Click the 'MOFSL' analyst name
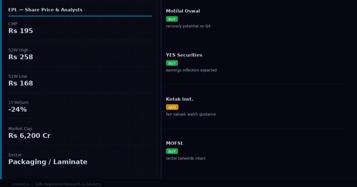Viewport: 357px width, 187px height. [x=175, y=143]
